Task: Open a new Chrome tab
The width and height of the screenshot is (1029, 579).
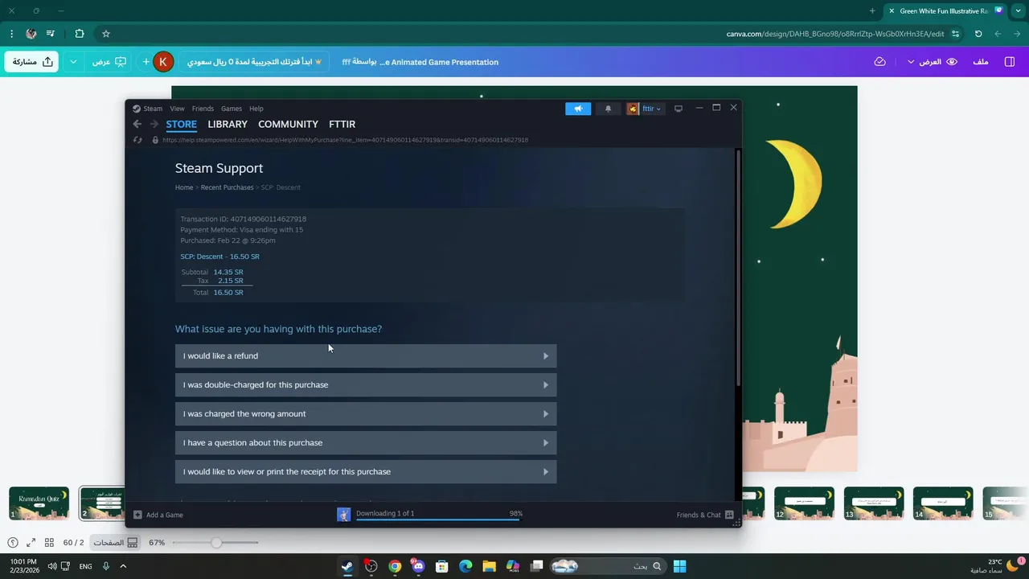Action: tap(872, 11)
